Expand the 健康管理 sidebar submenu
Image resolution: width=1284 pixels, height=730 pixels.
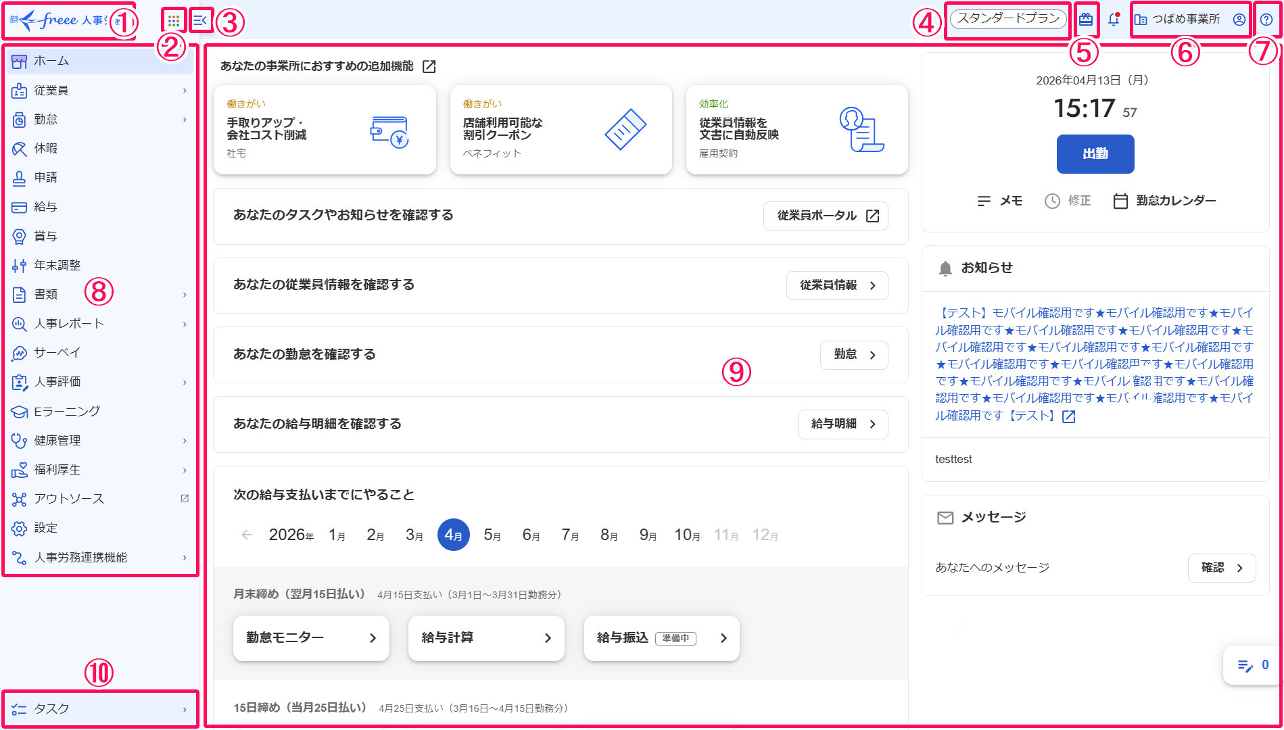185,441
